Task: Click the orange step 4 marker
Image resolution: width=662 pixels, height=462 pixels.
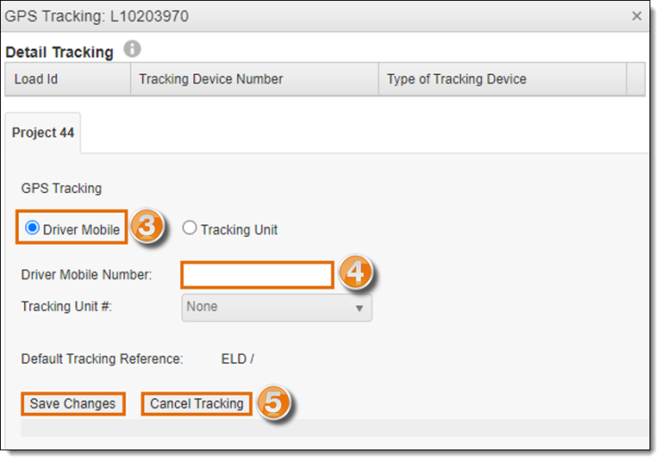Action: 356,272
